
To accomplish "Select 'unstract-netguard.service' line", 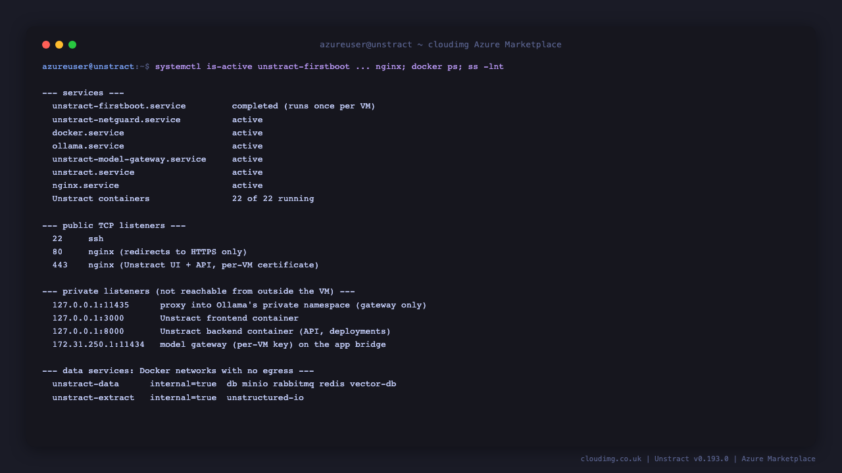I will 116,120.
